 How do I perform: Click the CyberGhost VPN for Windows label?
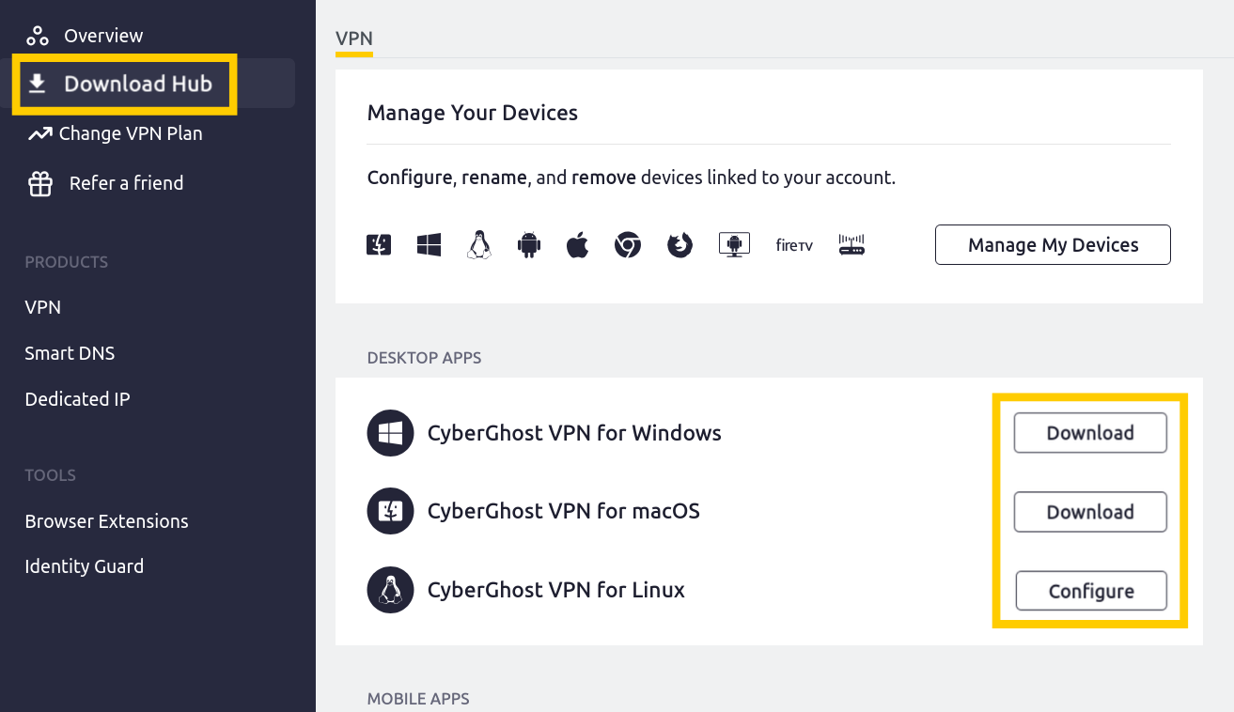pyautogui.click(x=574, y=433)
